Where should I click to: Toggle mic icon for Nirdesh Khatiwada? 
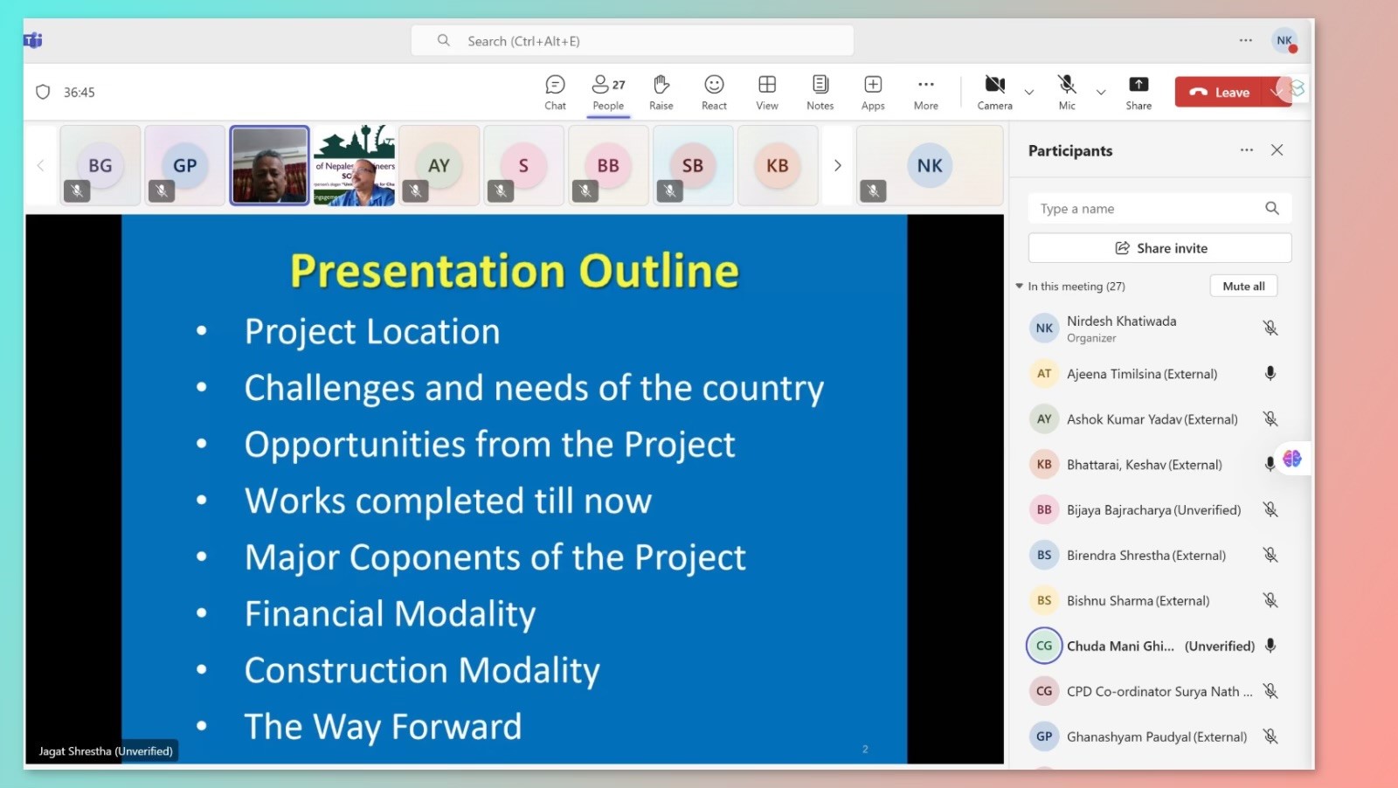1270,328
